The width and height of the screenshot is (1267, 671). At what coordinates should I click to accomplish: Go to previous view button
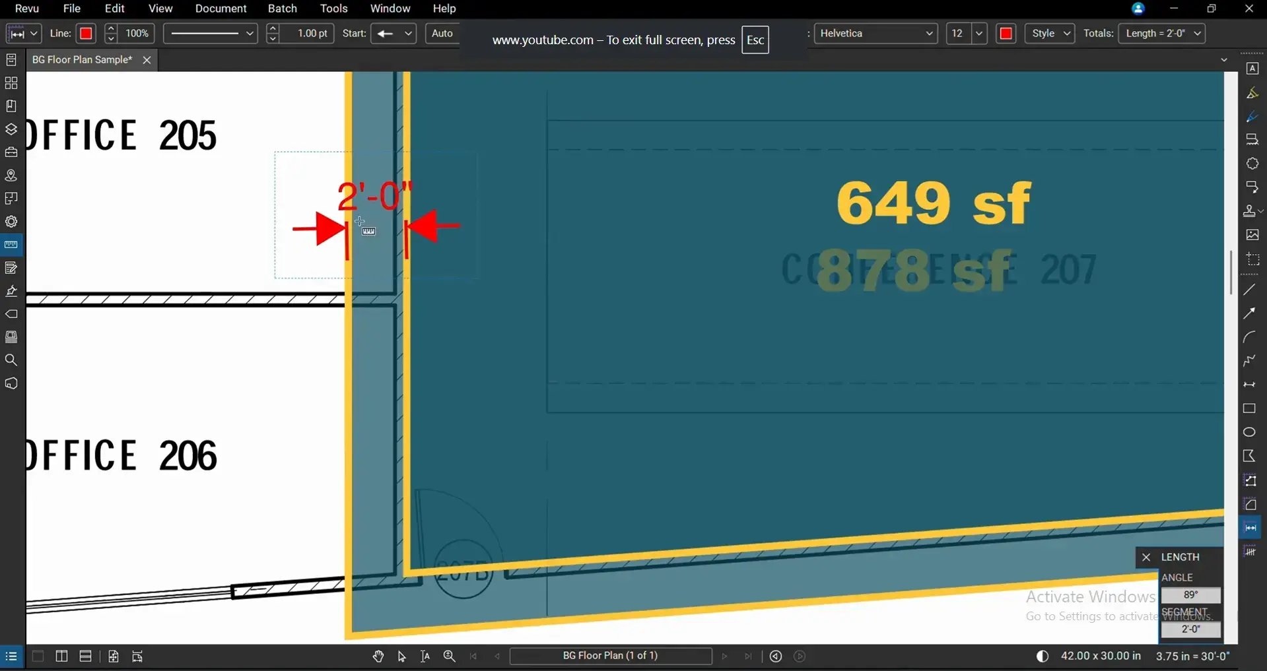[776, 656]
